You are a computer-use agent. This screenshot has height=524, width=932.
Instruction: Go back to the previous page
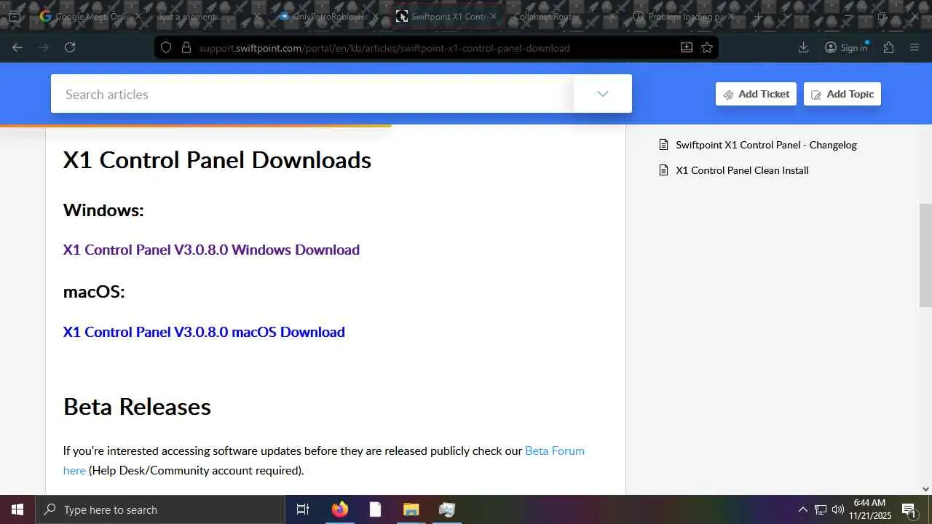17,47
